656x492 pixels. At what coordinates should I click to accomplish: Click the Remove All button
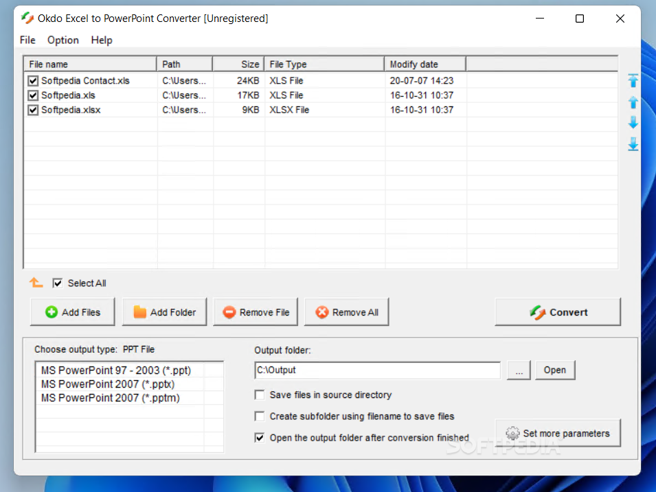point(347,312)
